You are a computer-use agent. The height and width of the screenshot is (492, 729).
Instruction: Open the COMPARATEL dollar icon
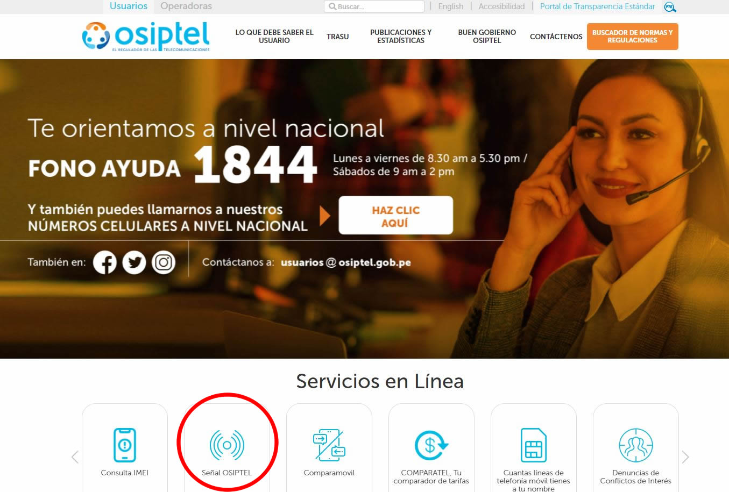click(431, 445)
